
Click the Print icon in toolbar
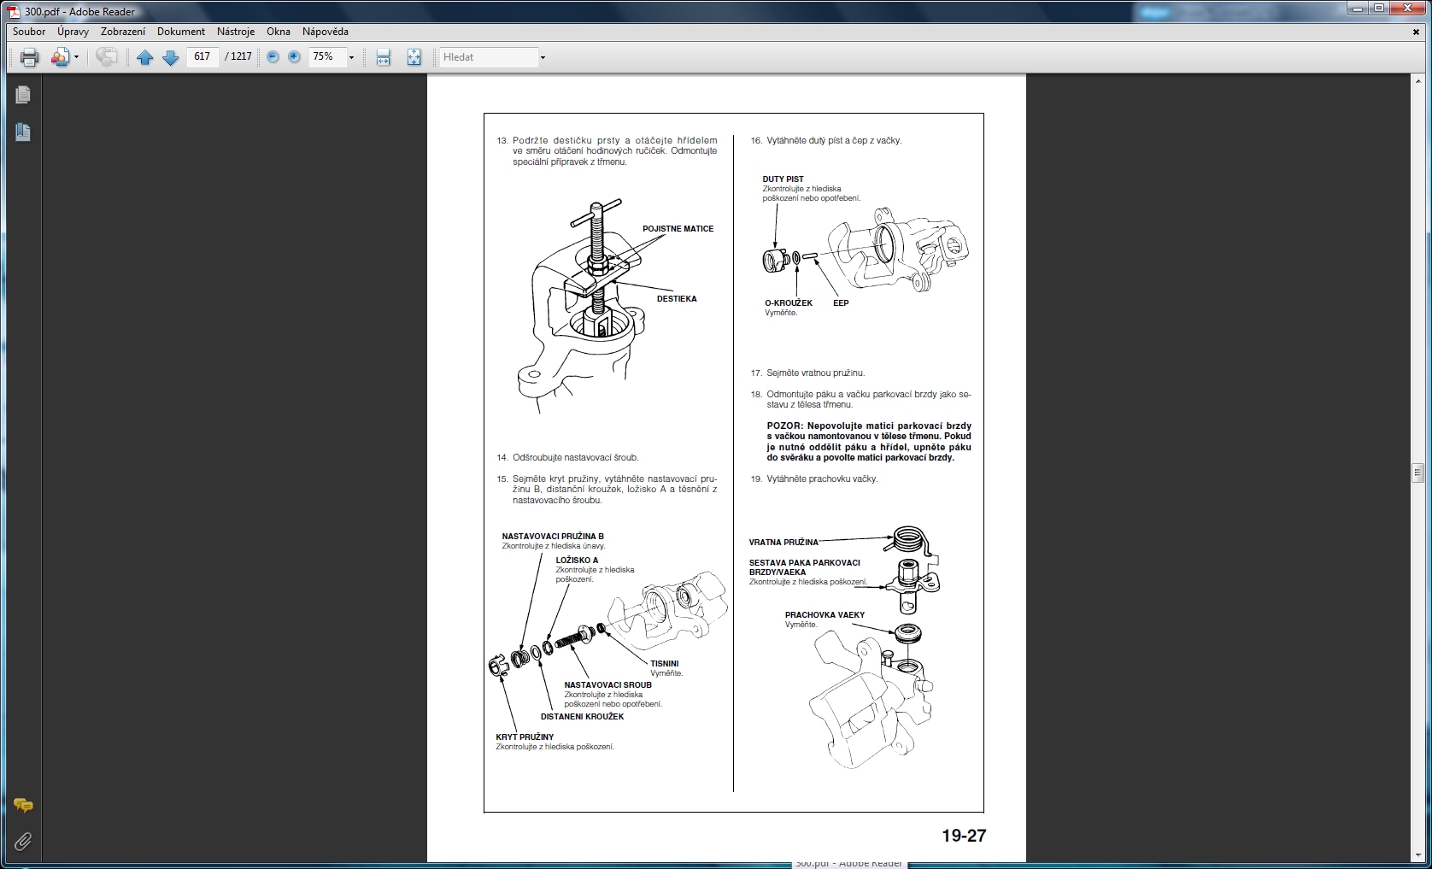30,57
